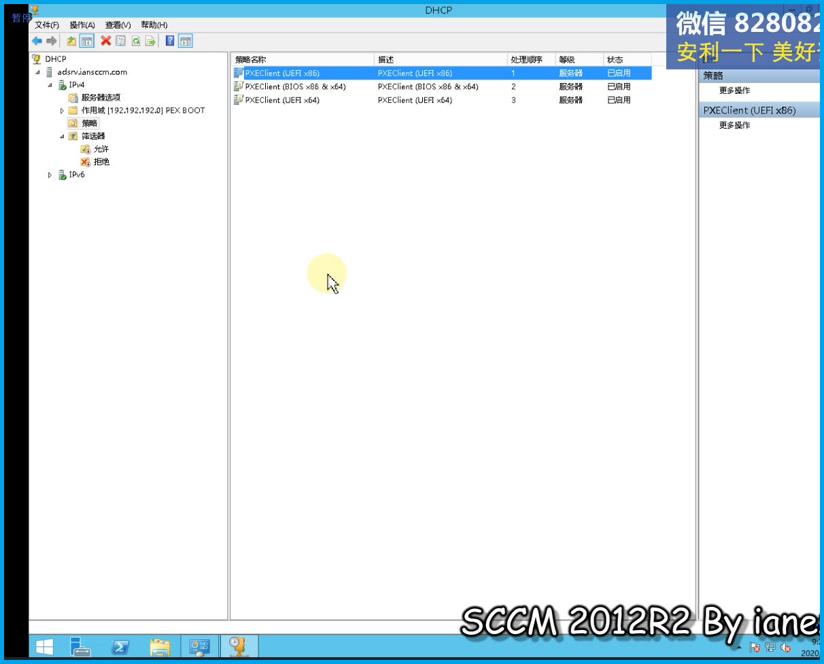Click the blue Help question mark icon
The image size is (824, 664).
pyautogui.click(x=170, y=41)
